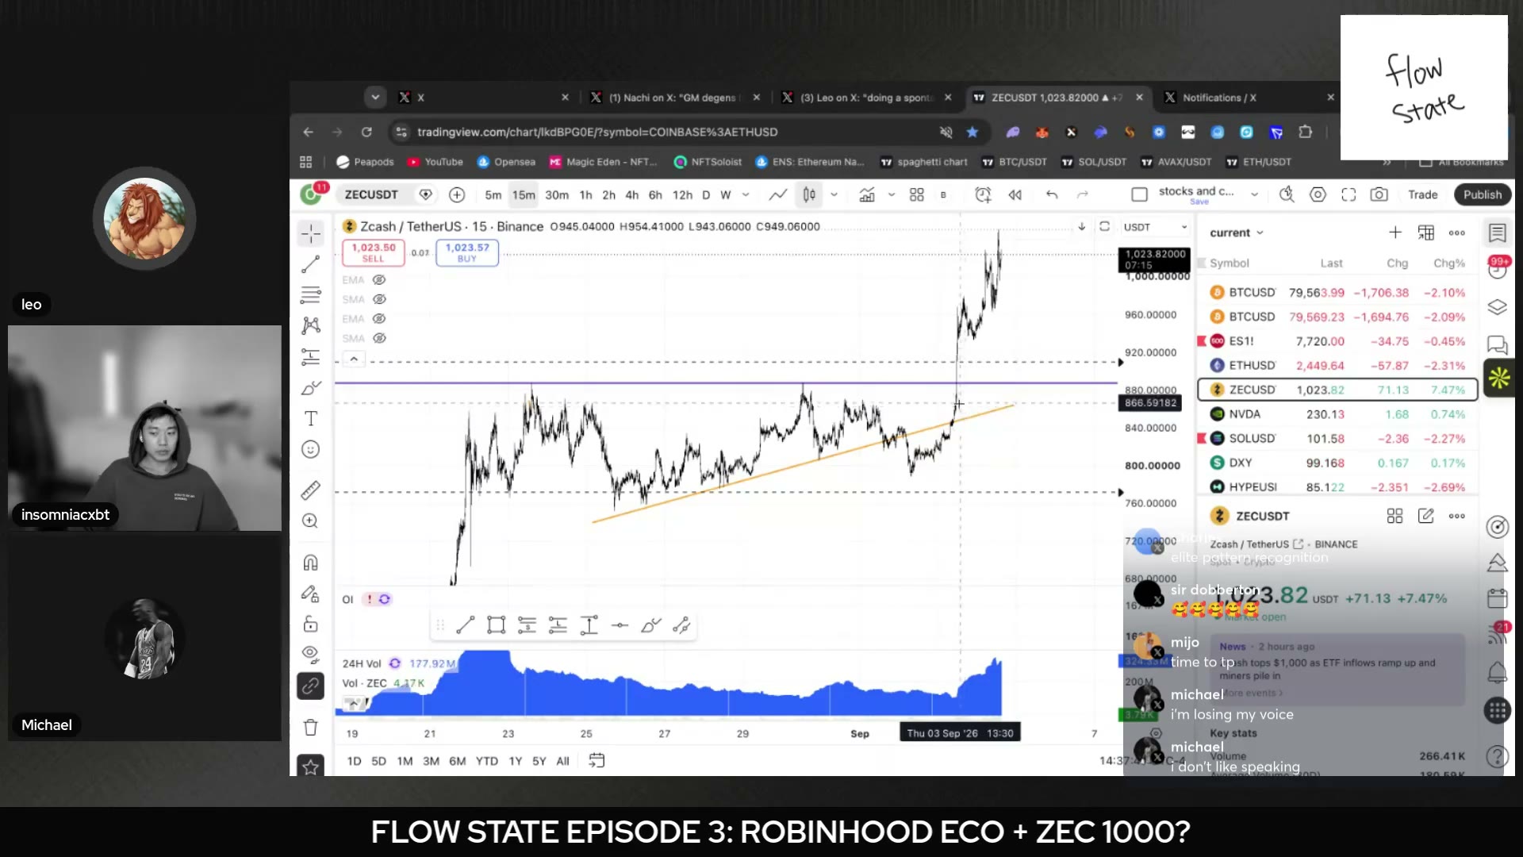Open candlestick chart style selector

pos(809,194)
